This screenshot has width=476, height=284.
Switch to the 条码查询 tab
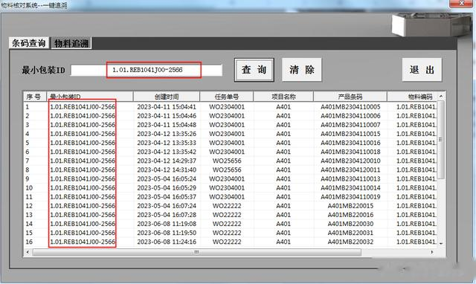[28, 43]
